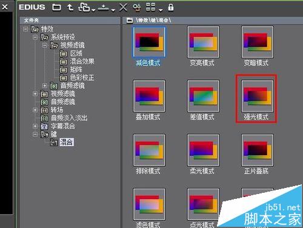Select the 强光模式 effect thumbnail
This screenshot has width=303, height=228.
point(258,96)
